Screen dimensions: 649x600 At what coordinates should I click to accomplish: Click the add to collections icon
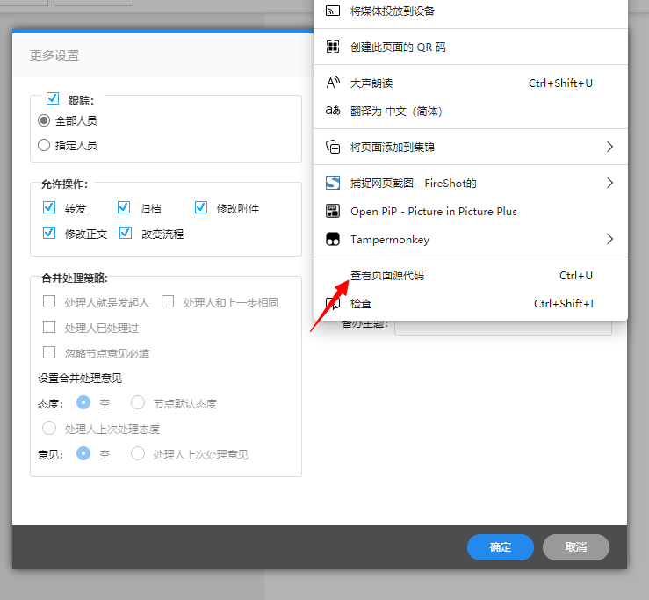333,147
